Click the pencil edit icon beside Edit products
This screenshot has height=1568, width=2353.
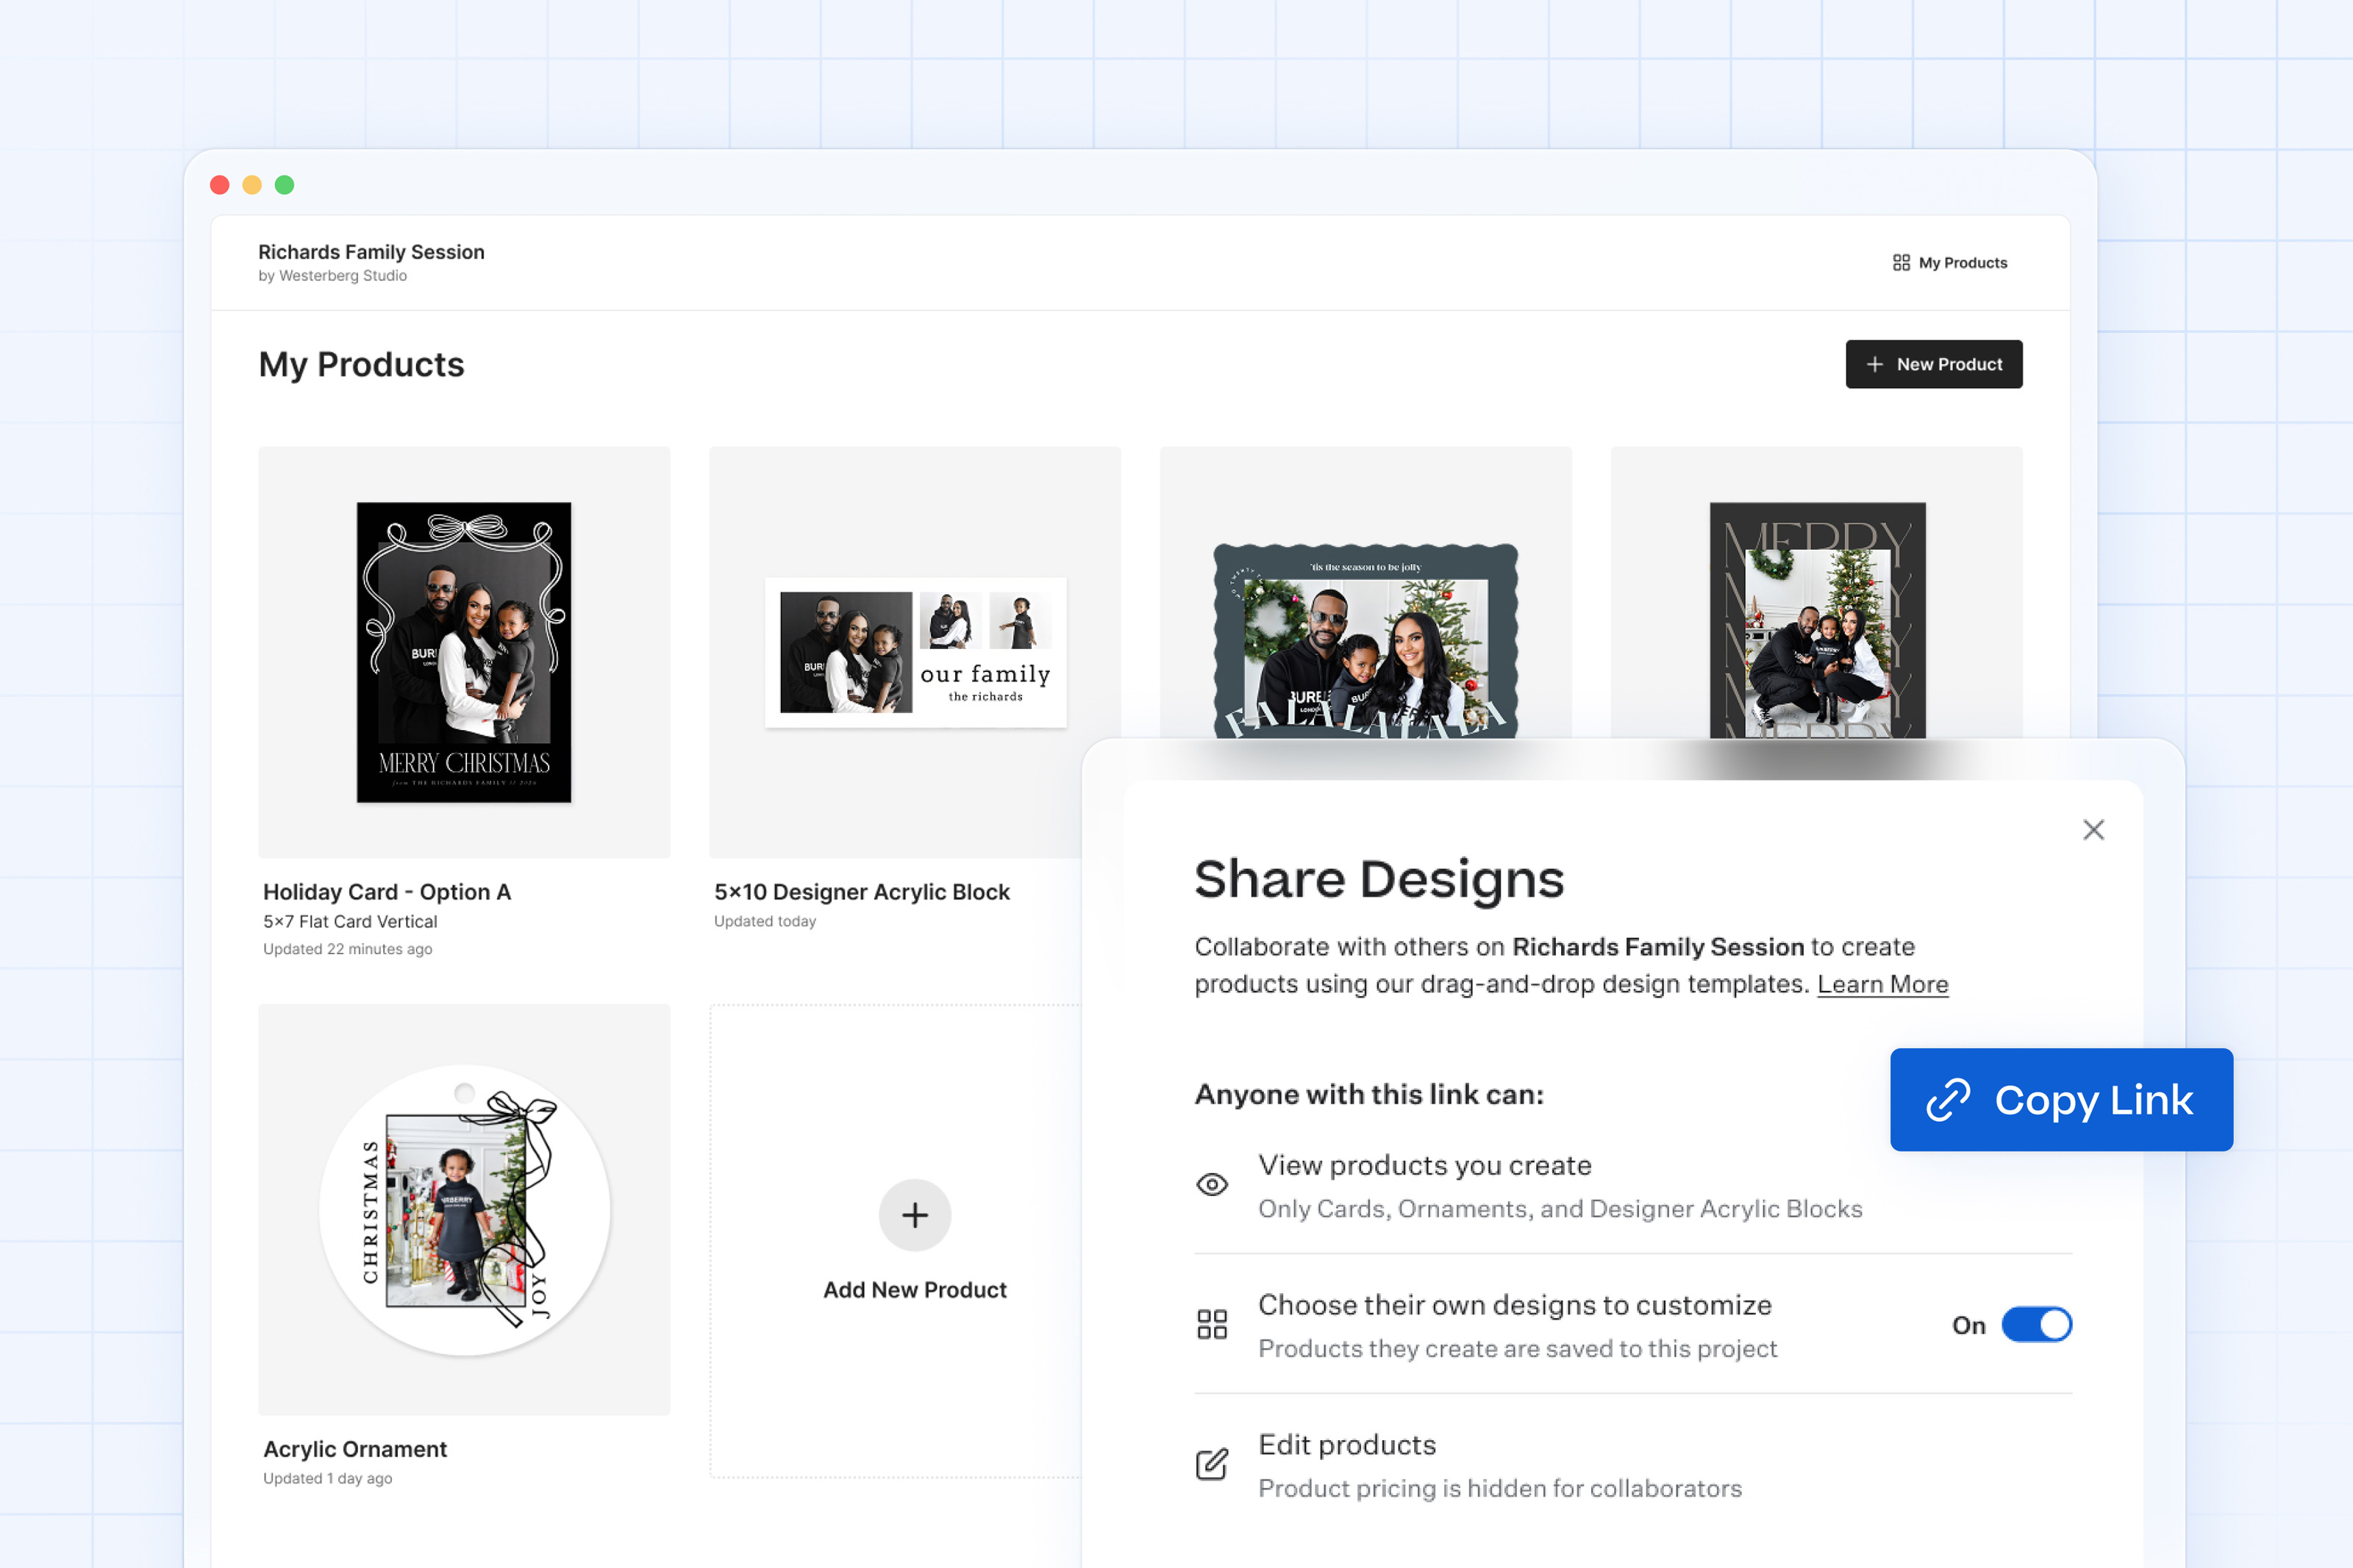1212,1464
